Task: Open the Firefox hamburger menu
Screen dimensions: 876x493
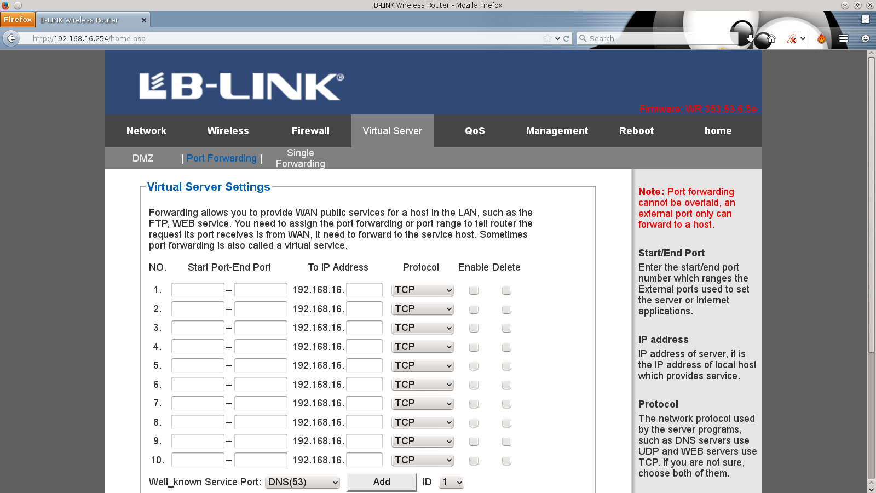Action: (x=844, y=38)
